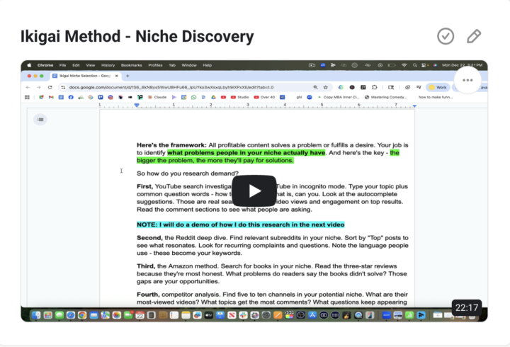The height and width of the screenshot is (347, 510).
Task: Show the document outline icon
Action: click(40, 120)
